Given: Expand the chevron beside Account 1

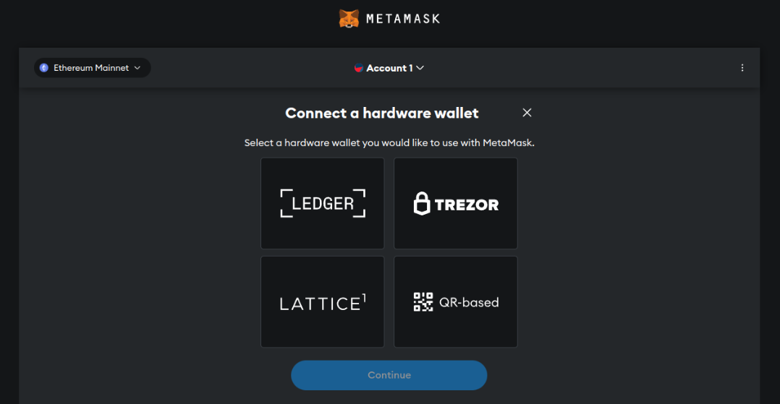Looking at the screenshot, I should coord(420,68).
